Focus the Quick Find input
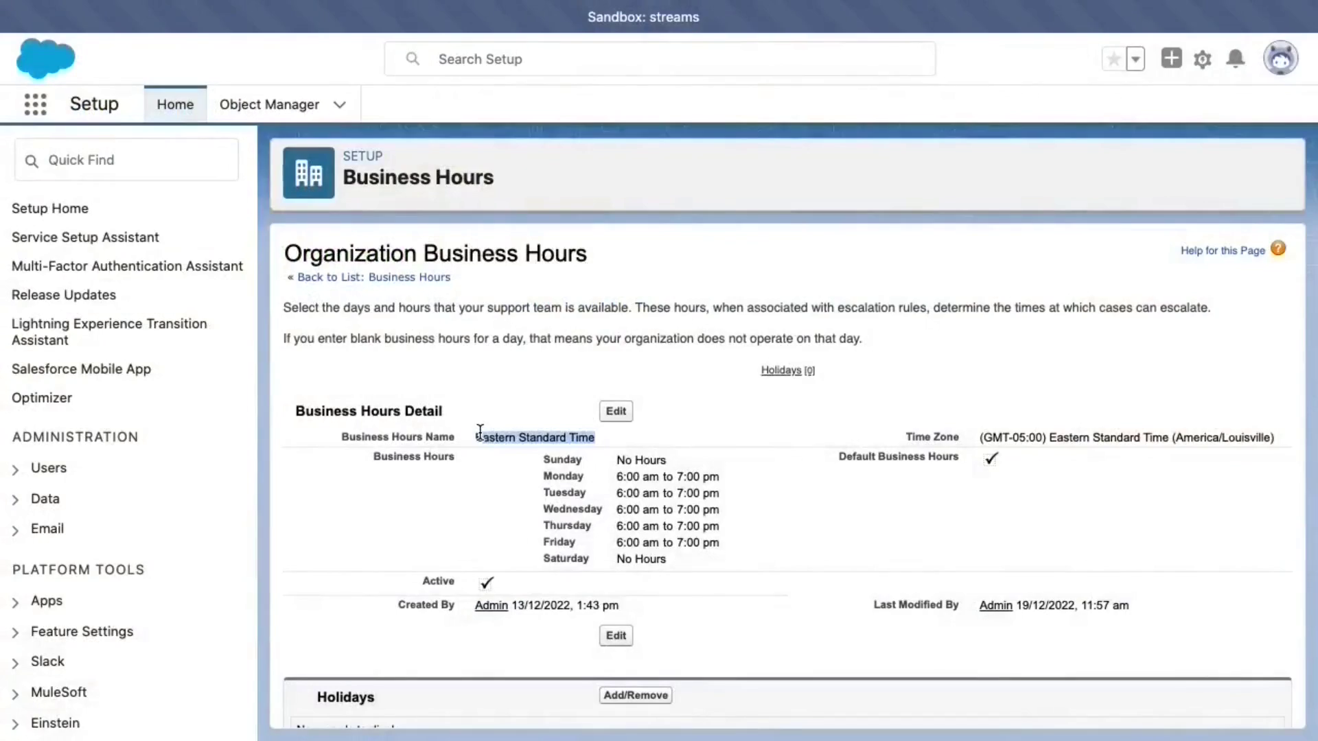1318x741 pixels. [126, 160]
